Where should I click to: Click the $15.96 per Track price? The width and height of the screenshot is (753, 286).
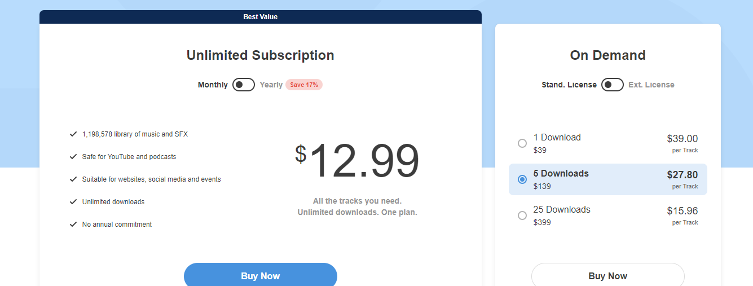[682, 211]
